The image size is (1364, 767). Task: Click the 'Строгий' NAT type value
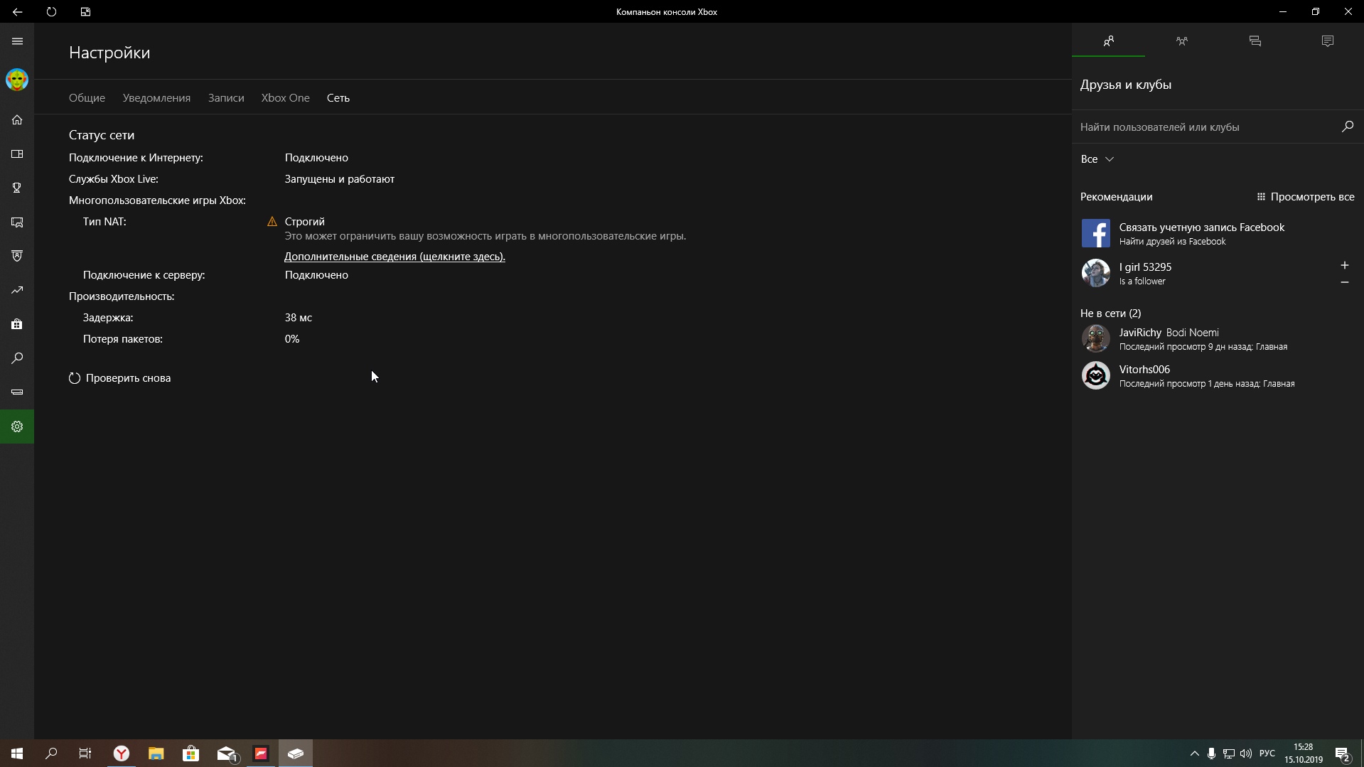(x=304, y=222)
